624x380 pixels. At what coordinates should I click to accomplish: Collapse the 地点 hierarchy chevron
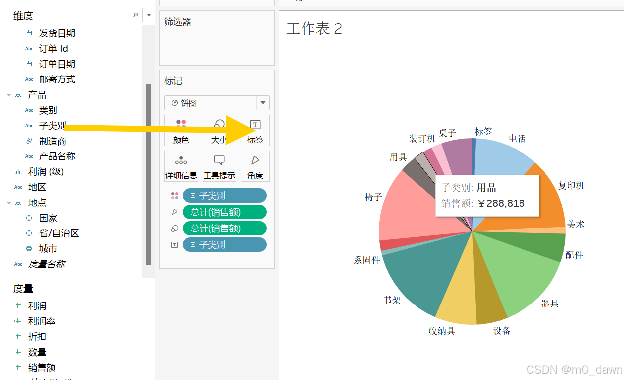(x=9, y=203)
